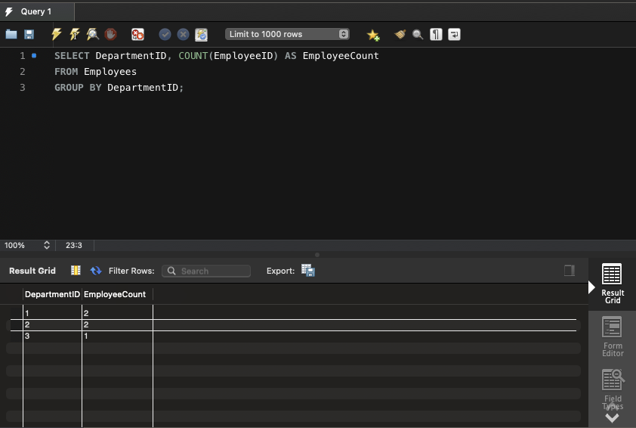Viewport: 636px width, 428px height.
Task: Click the Result Grid side panel button
Action: pos(613,284)
